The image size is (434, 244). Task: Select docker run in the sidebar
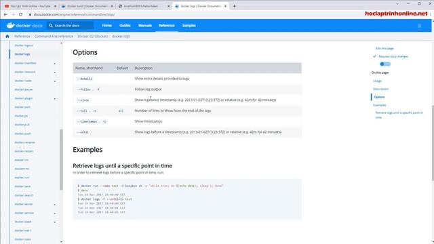[22, 178]
